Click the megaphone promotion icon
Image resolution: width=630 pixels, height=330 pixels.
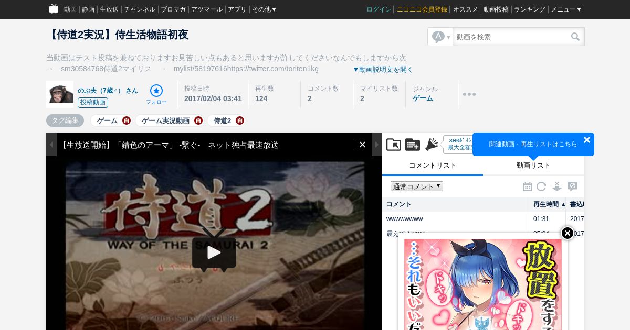[432, 145]
